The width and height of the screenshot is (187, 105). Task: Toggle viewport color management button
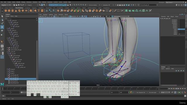pos(112,16)
